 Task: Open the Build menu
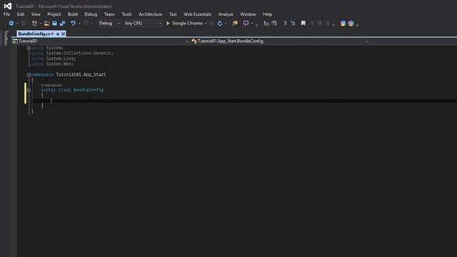(x=73, y=14)
